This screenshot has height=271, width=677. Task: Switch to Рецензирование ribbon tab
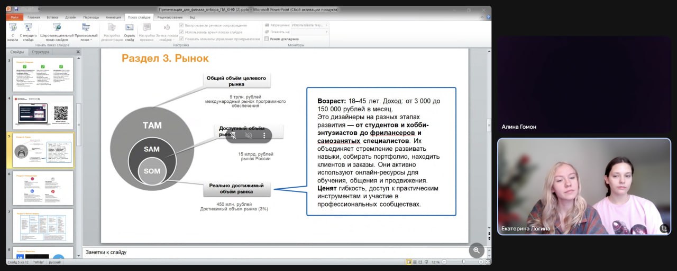(170, 17)
